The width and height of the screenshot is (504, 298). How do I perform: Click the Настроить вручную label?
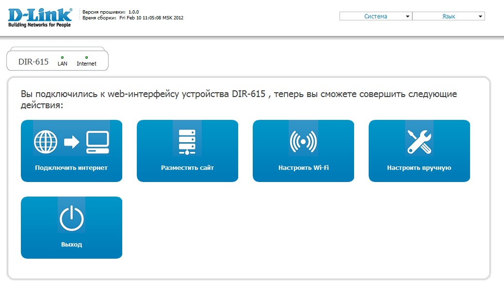click(419, 168)
